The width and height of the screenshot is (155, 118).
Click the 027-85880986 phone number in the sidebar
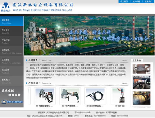(x=15, y=102)
